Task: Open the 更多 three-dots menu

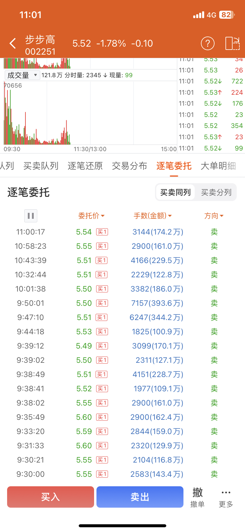Action: pos(226,497)
